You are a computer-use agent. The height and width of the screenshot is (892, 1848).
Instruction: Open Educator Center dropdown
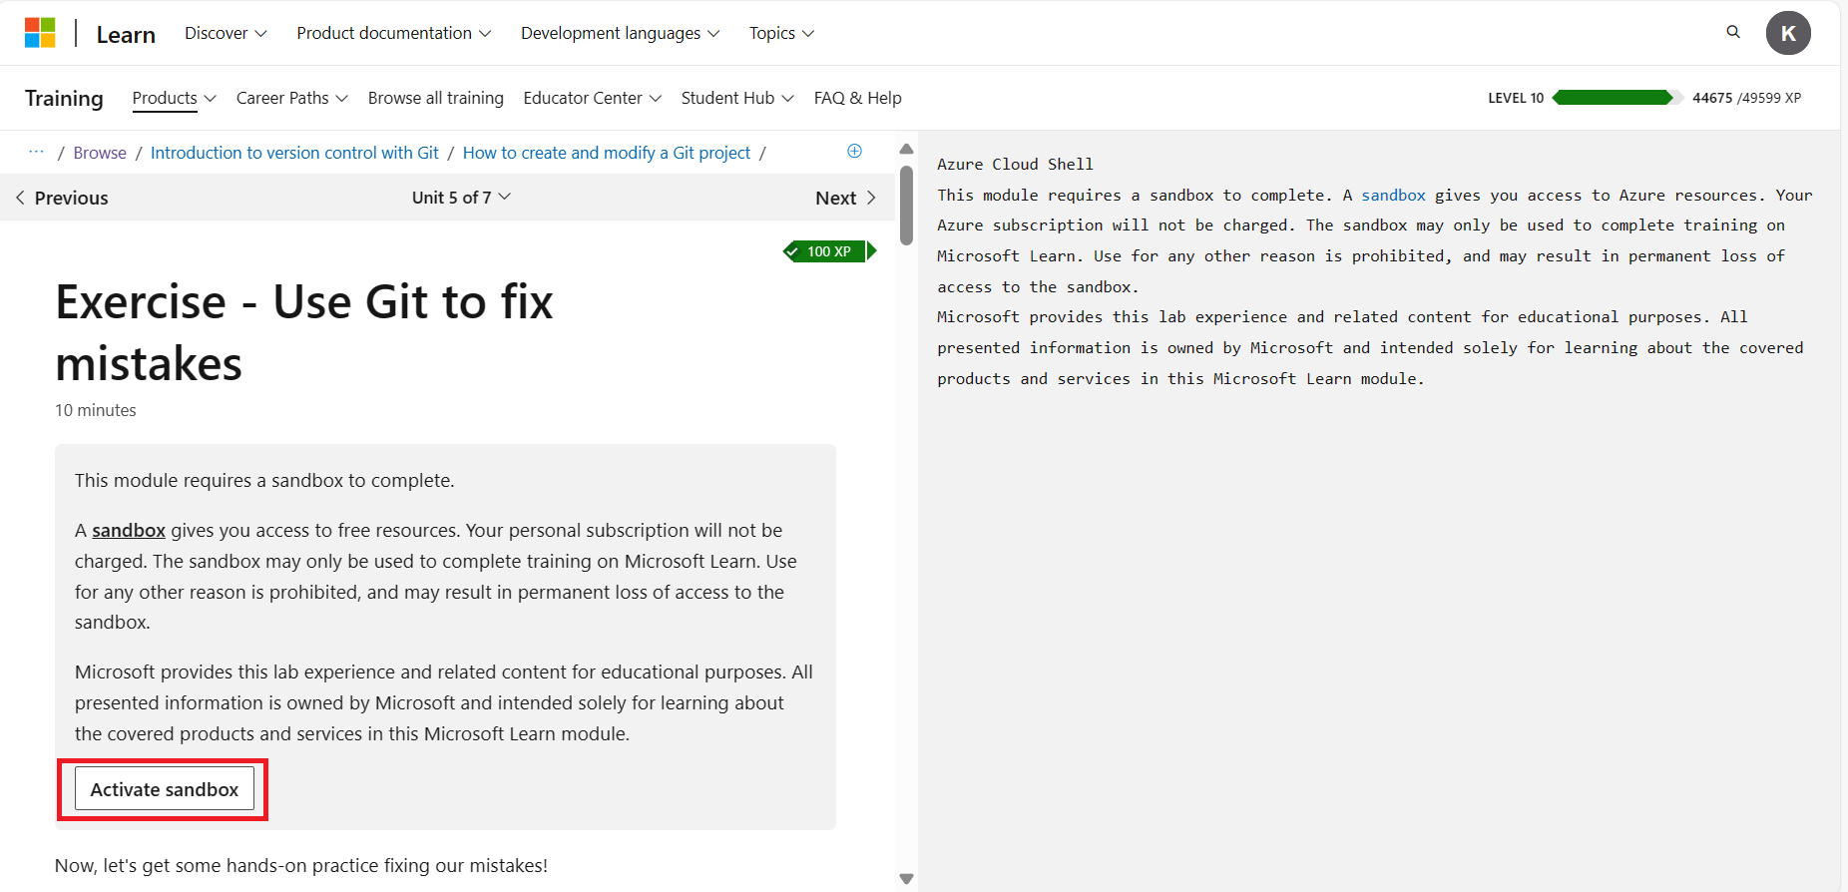(x=592, y=98)
